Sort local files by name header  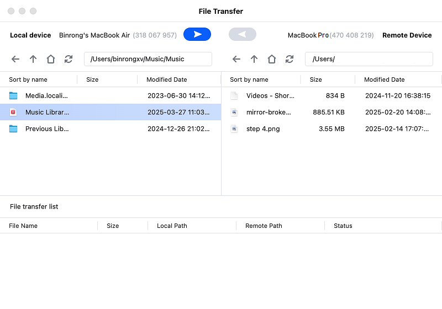28,79
